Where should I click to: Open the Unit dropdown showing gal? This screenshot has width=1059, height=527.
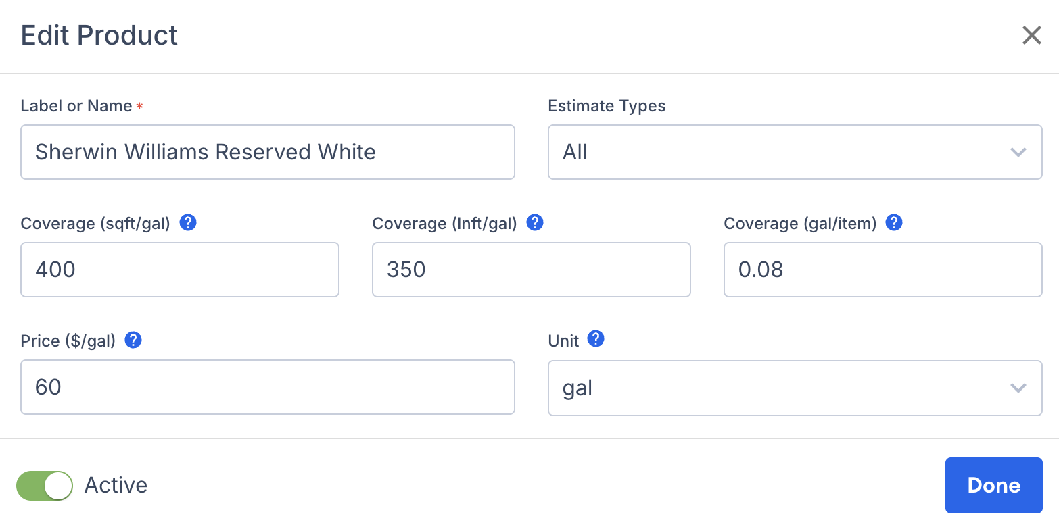pos(795,388)
